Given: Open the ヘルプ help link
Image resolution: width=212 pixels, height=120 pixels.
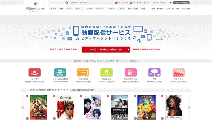Looking at the screenshot, I should (x=148, y=3).
